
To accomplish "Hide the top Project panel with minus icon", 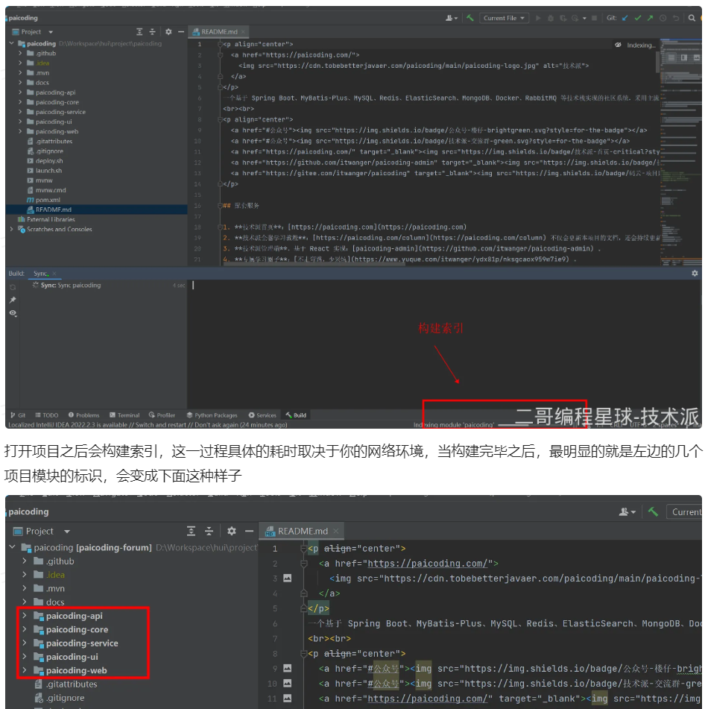I will pos(181,31).
